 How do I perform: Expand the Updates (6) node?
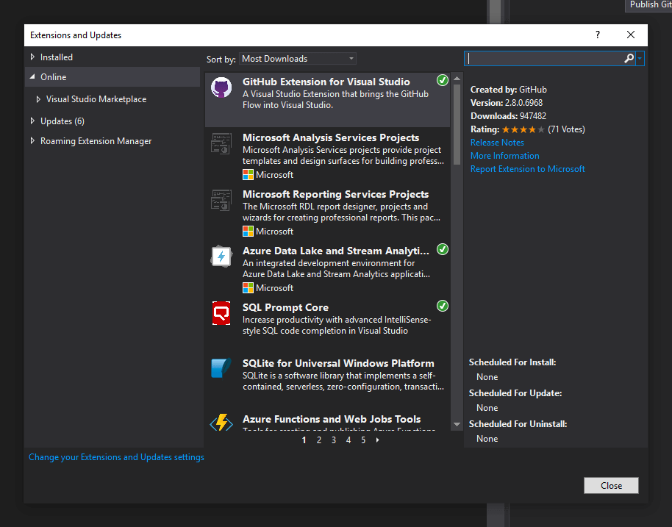(x=32, y=121)
